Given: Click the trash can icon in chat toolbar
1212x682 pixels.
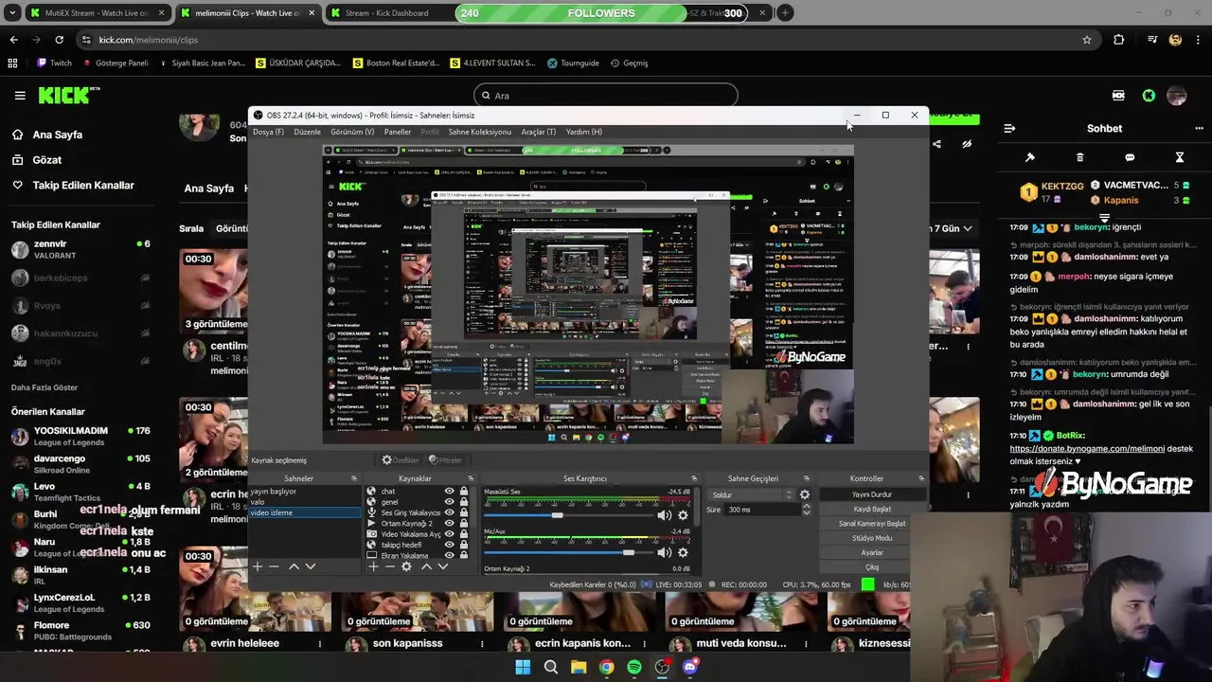Looking at the screenshot, I should 1079,157.
